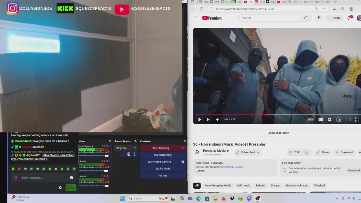Enable Studio Mode in OBS
Viewport: 361px width, 203px height.
163,169
